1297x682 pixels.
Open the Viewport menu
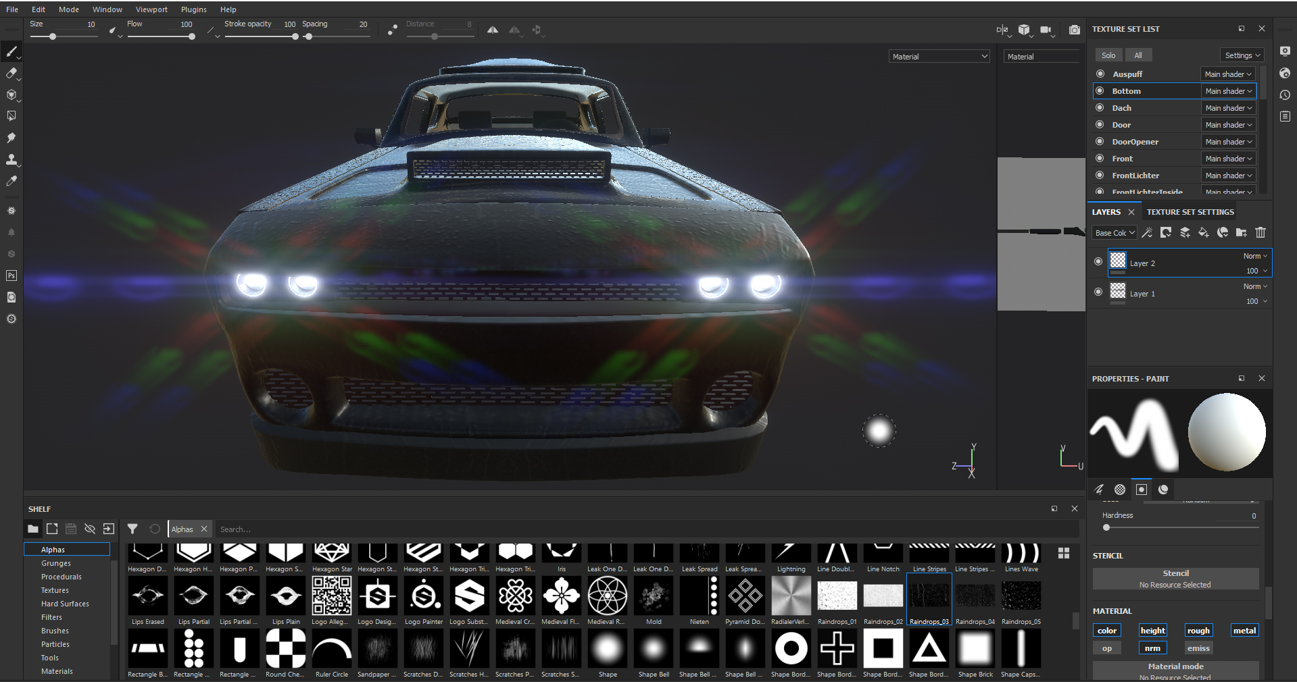(151, 9)
